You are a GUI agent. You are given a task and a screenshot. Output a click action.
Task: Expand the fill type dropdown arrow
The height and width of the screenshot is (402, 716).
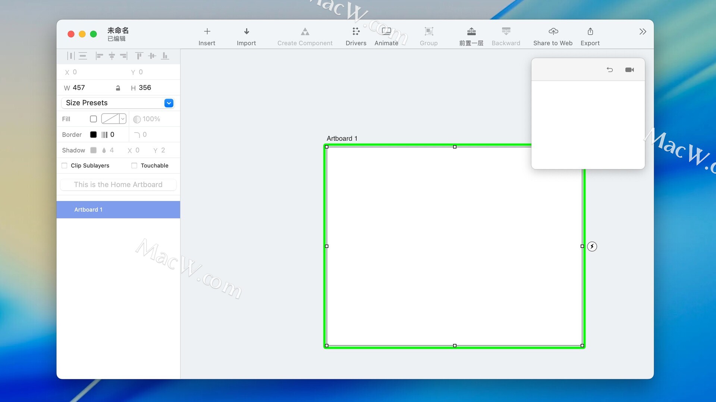pos(123,119)
